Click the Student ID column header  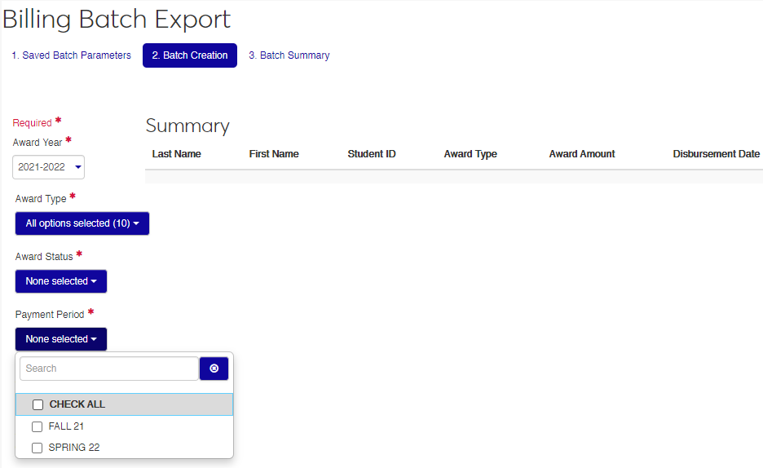(371, 154)
